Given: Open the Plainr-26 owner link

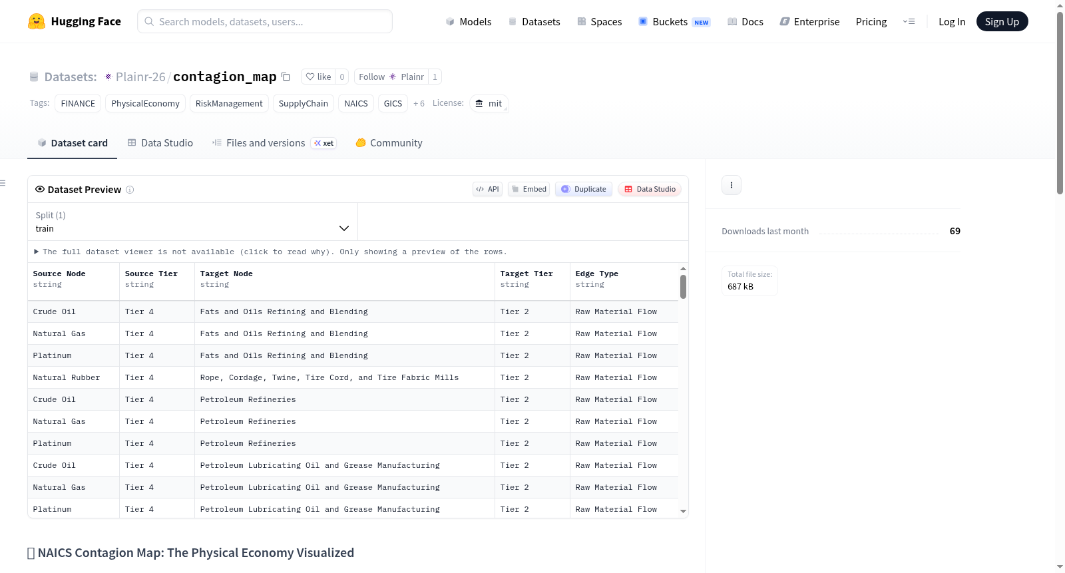Looking at the screenshot, I should pyautogui.click(x=140, y=77).
